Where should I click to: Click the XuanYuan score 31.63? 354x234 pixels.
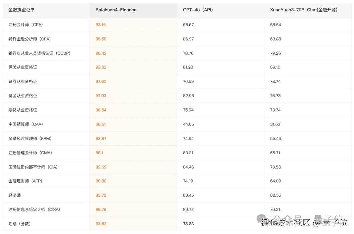point(275,124)
